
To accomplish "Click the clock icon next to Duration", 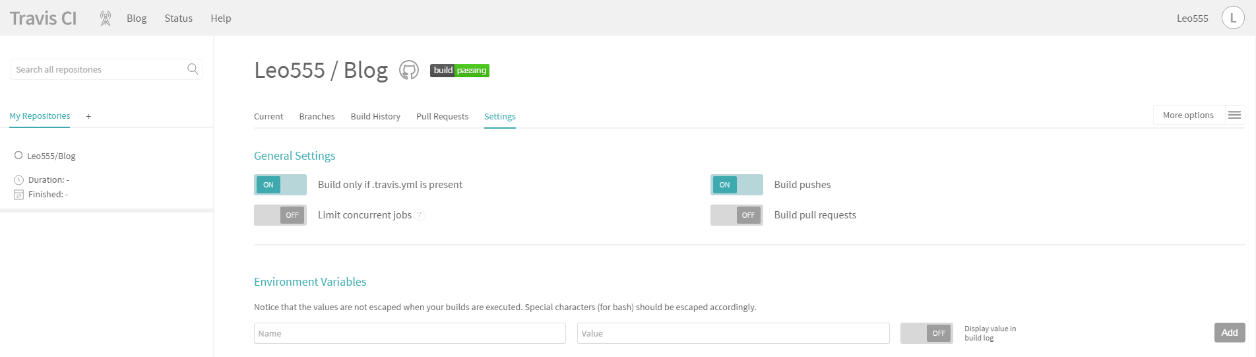I will [18, 179].
